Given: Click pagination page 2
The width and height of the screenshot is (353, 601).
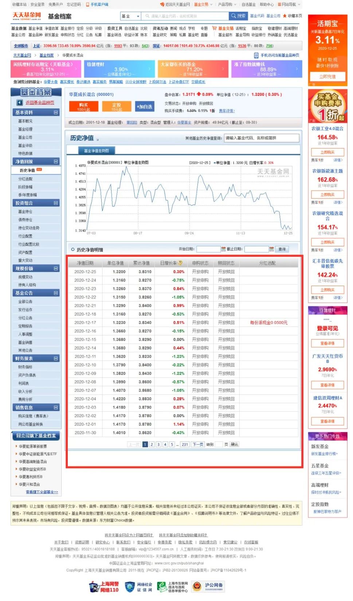Looking at the screenshot, I should [152, 444].
